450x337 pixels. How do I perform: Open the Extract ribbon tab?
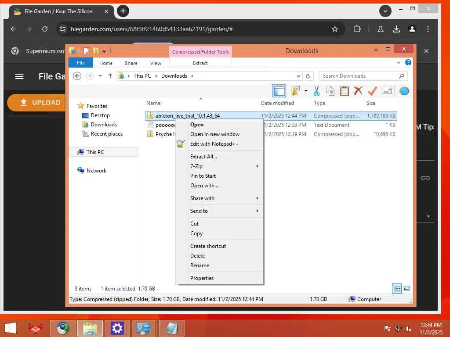pos(200,63)
